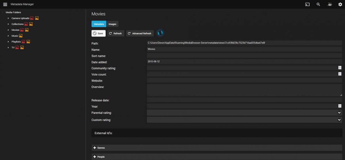The width and height of the screenshot is (345, 160).
Task: Switch to the Images tab
Action: (112, 24)
